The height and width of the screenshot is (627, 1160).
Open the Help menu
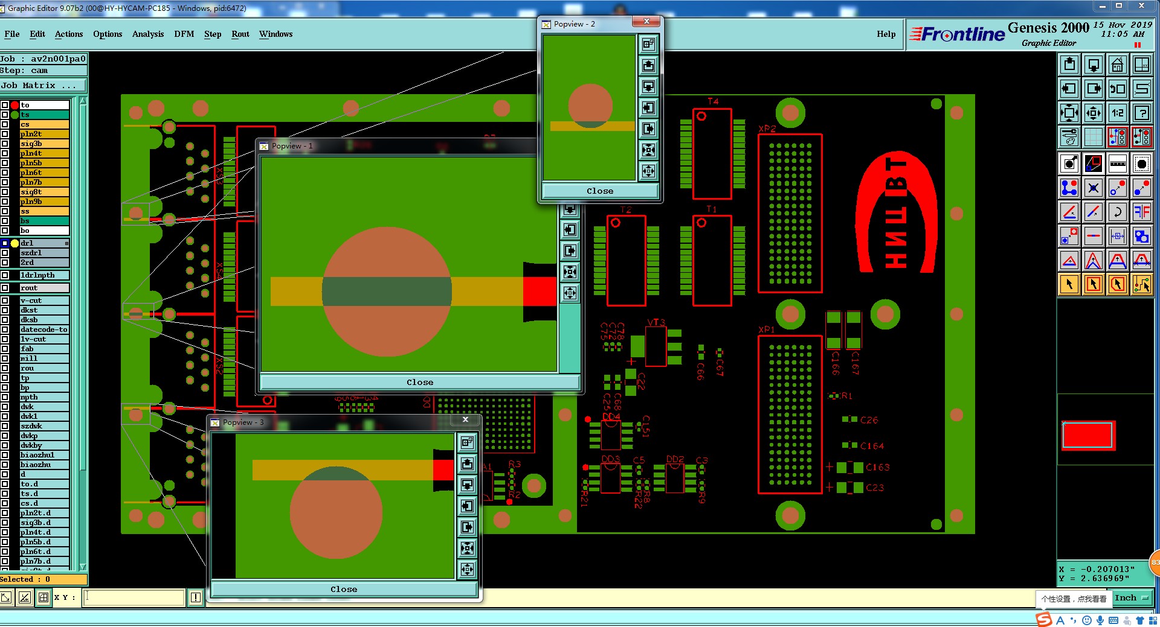(886, 34)
